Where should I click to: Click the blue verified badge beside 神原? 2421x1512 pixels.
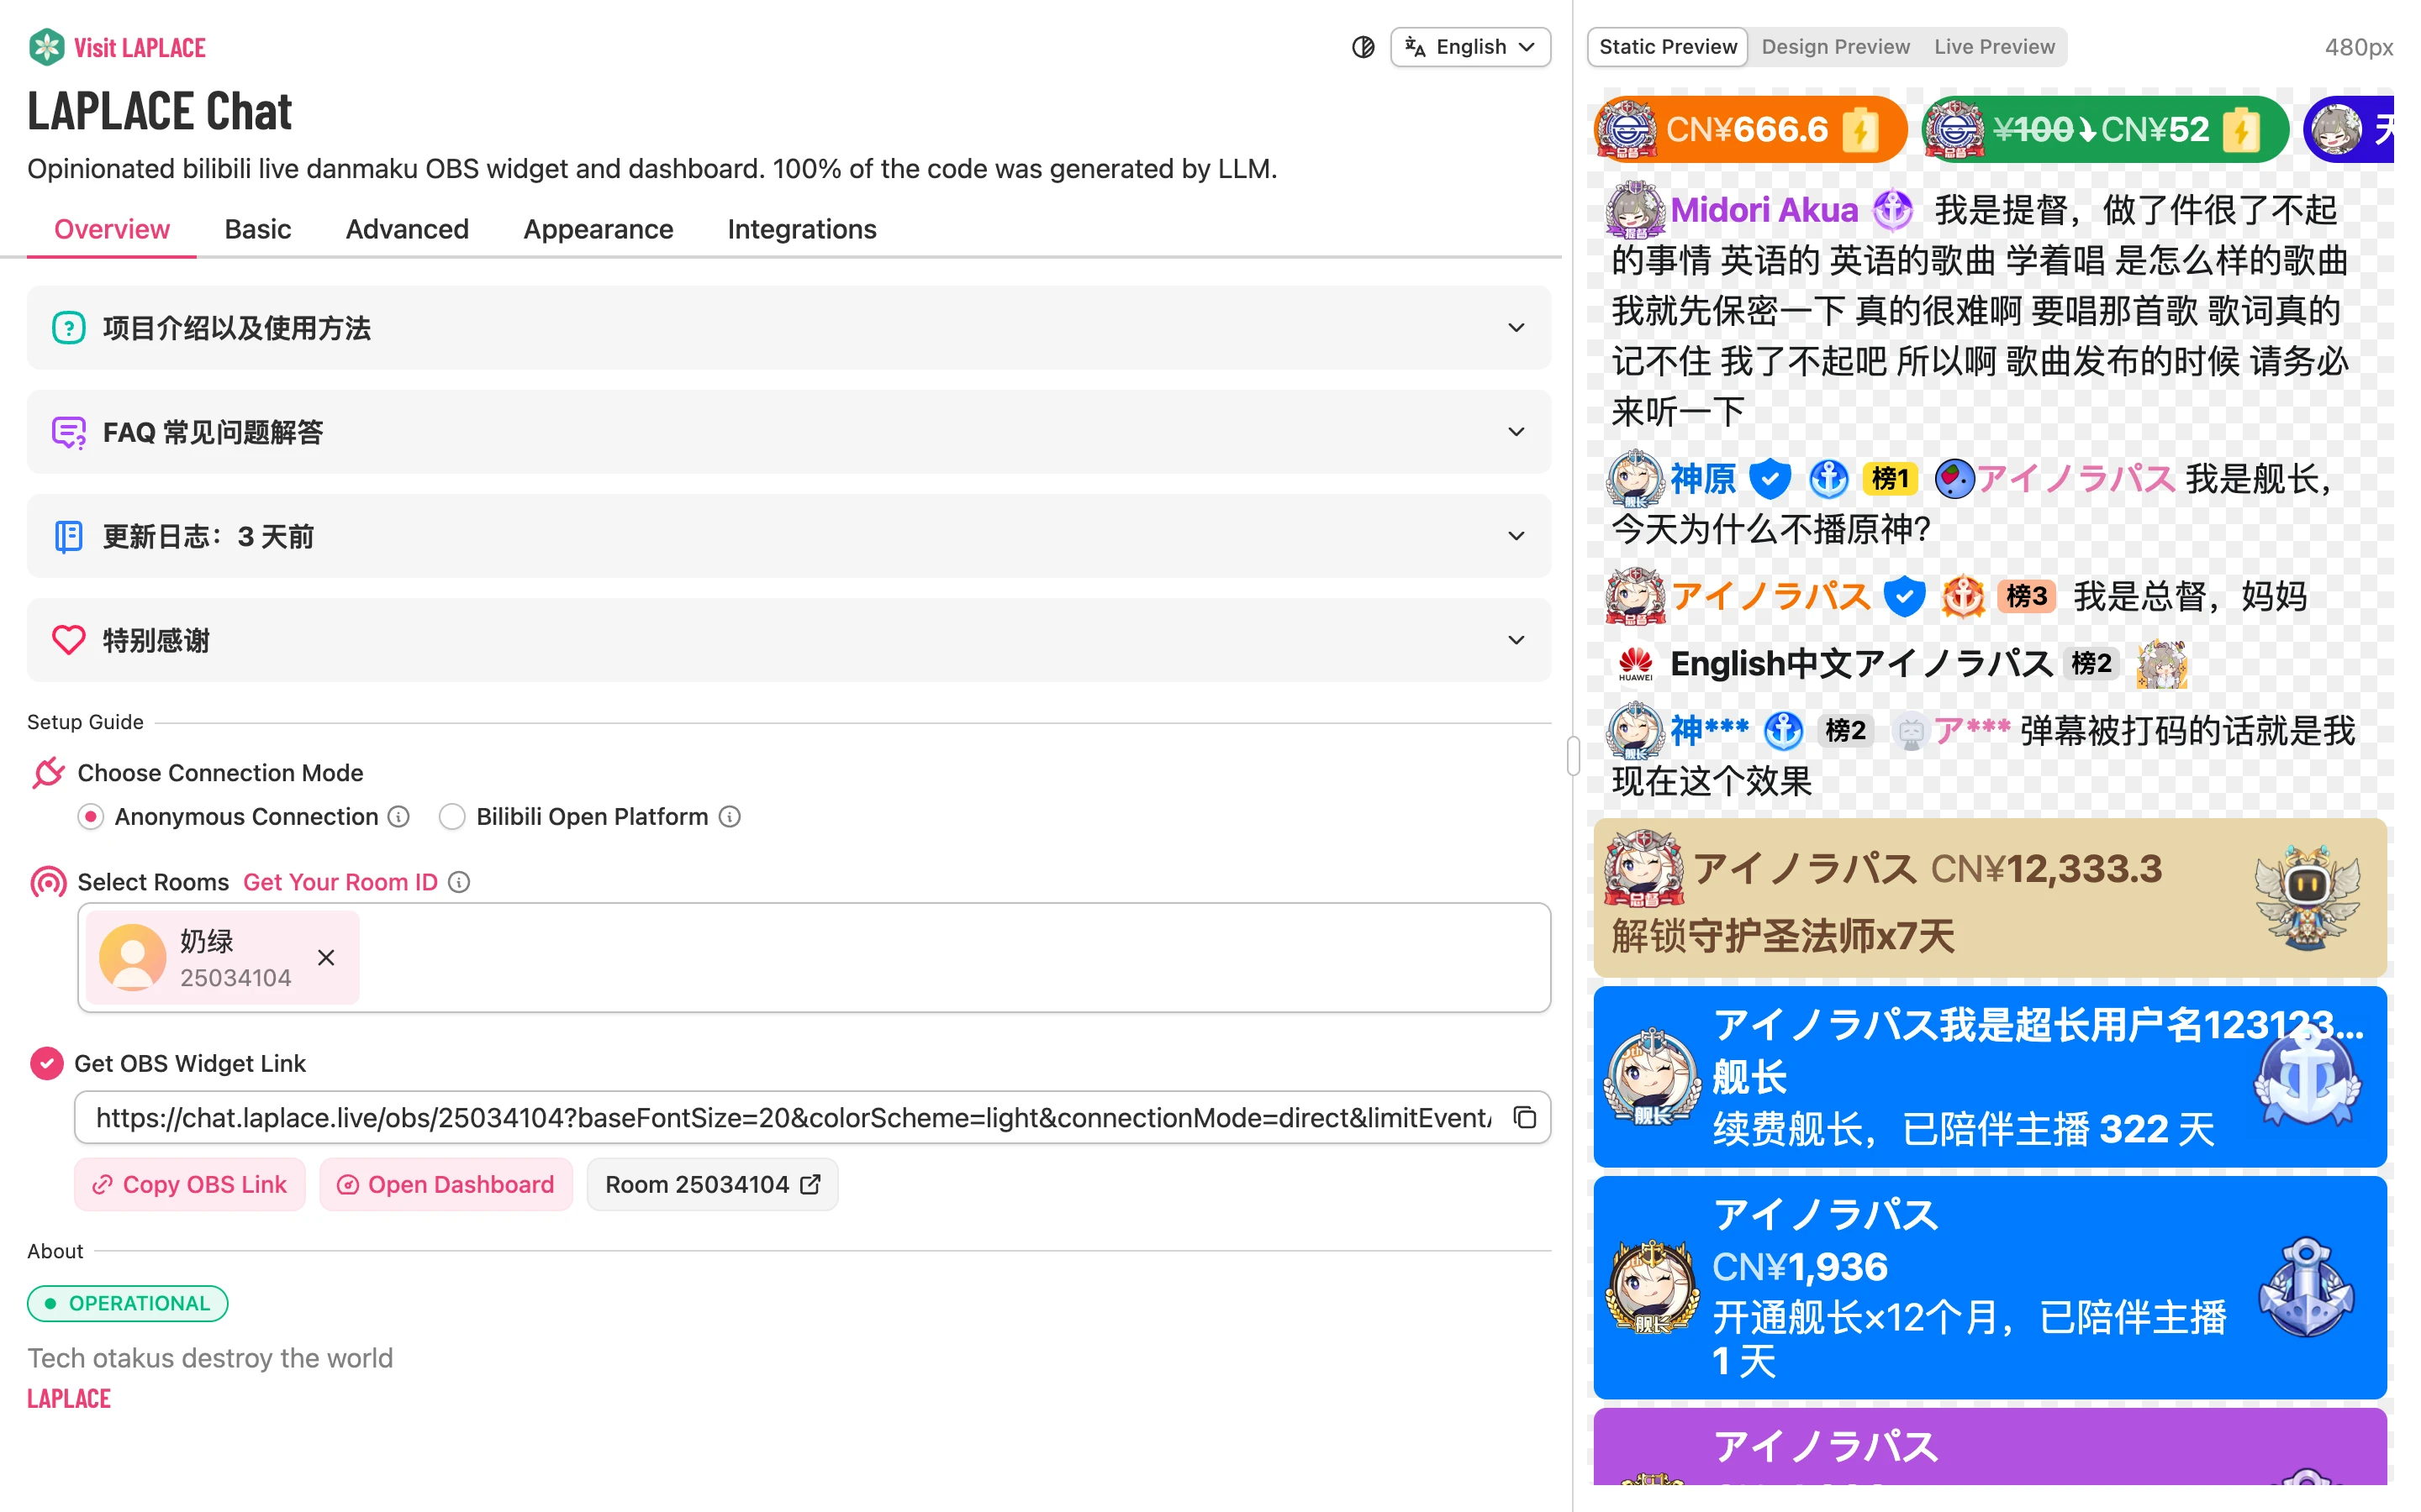pos(1769,479)
